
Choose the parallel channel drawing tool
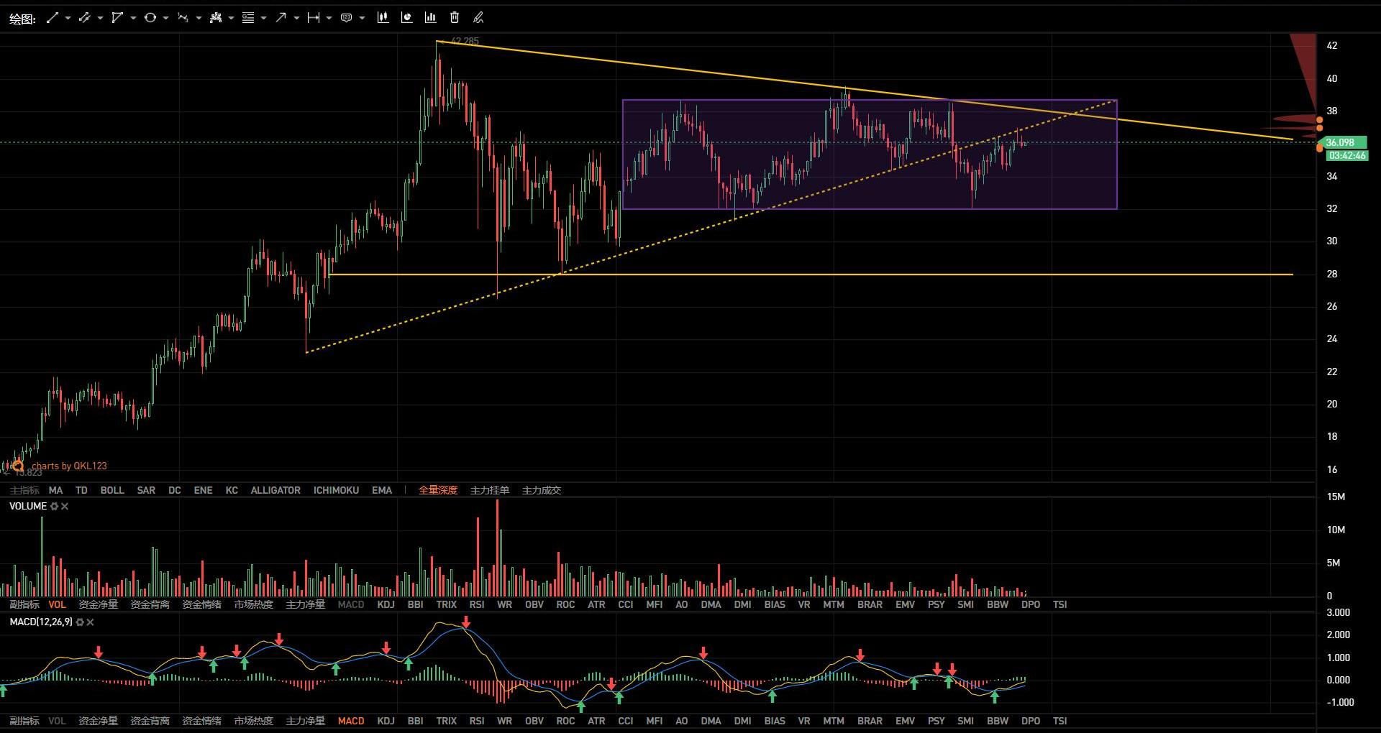tap(84, 18)
